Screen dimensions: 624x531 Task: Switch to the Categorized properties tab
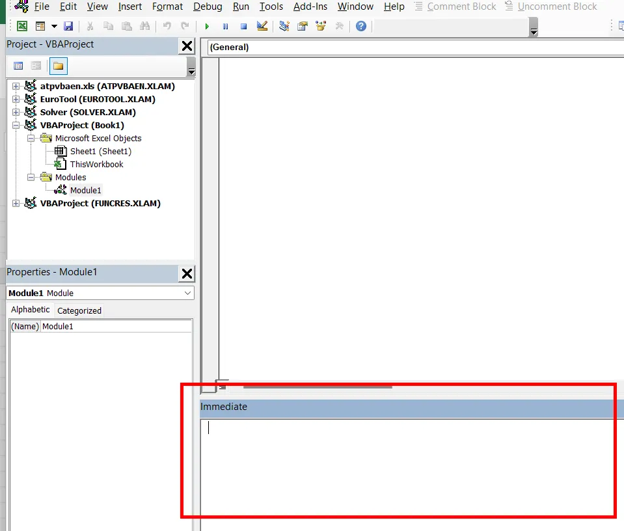tap(79, 310)
